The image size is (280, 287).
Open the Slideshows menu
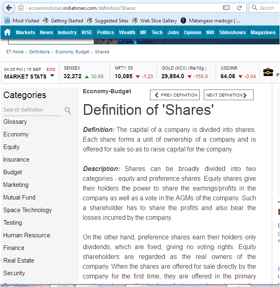point(233,33)
